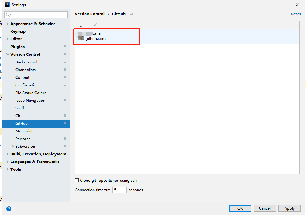Screen dimensions: 307x217
Task: Focus the settings search field
Action: [x=36, y=15]
